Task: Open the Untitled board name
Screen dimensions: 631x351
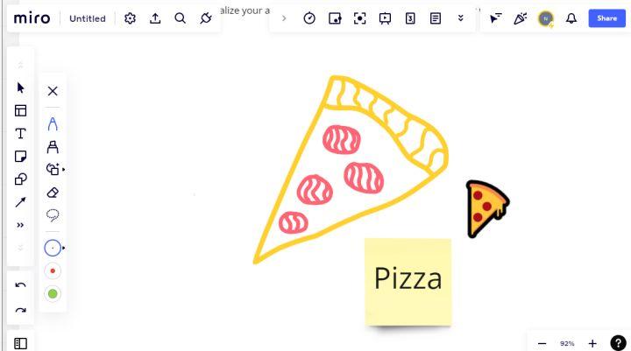Action: (x=88, y=18)
